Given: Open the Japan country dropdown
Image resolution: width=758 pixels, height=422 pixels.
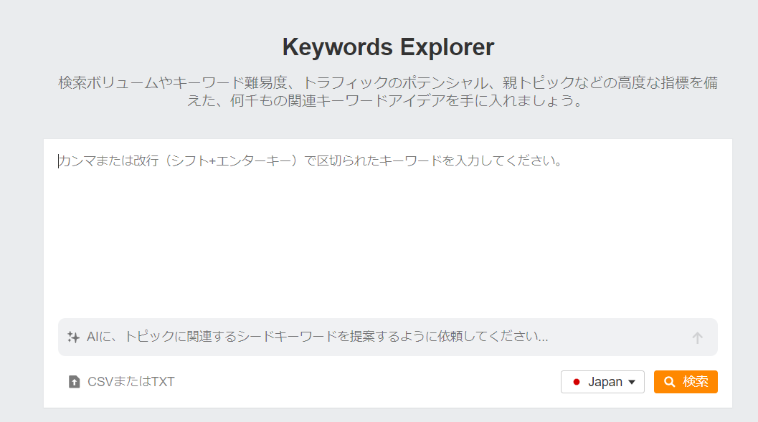Looking at the screenshot, I should 602,382.
